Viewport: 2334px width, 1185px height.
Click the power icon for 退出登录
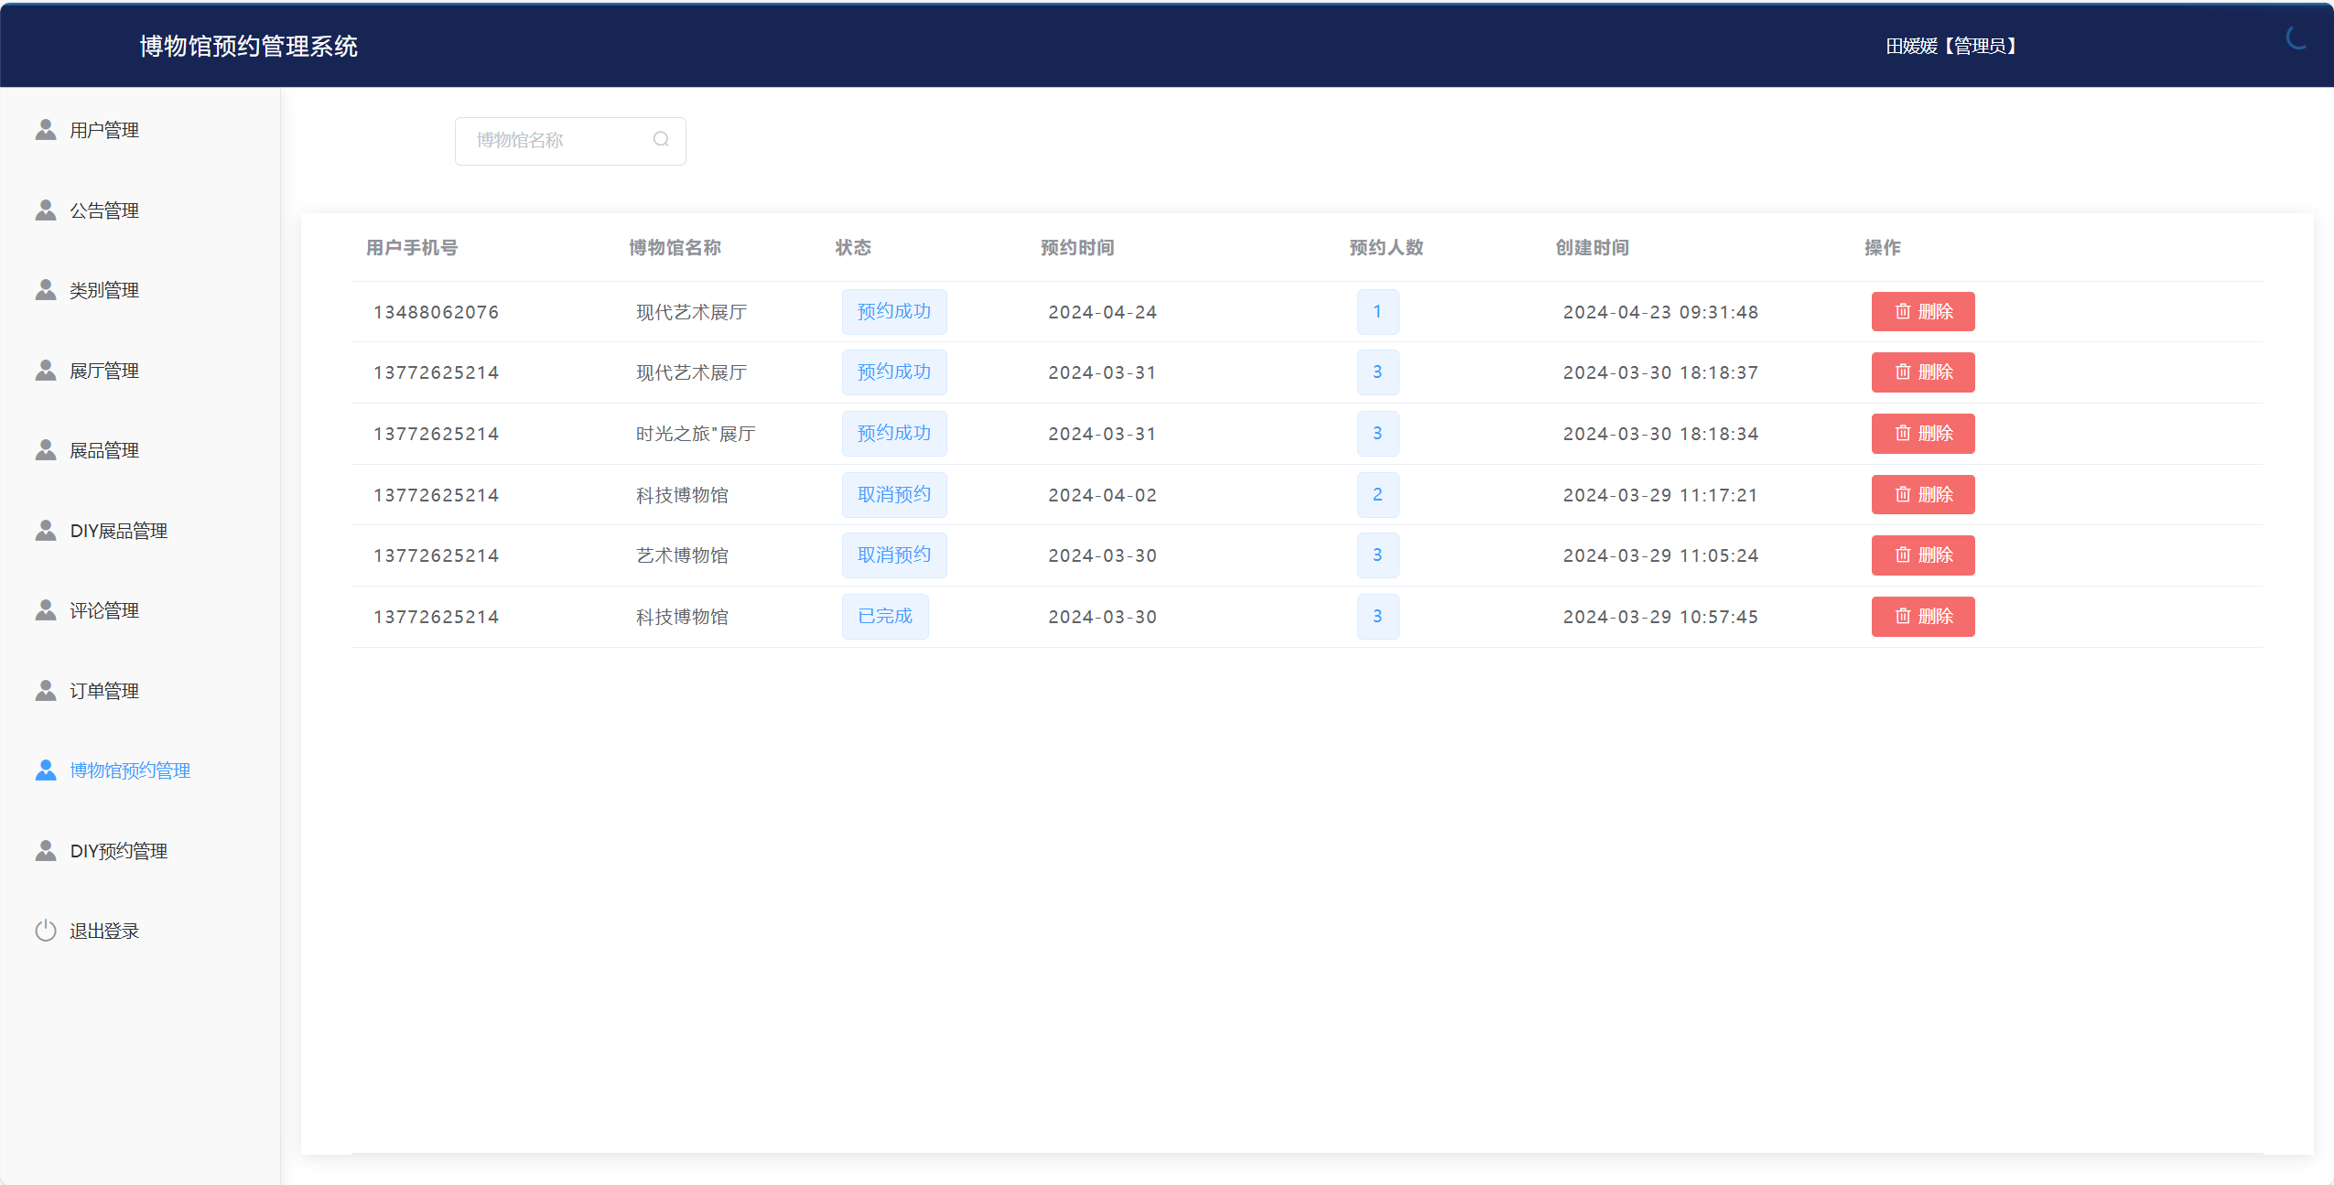46,931
